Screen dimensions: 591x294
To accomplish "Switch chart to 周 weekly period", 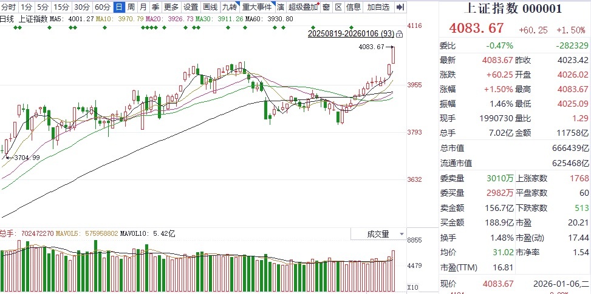I will pyautogui.click(x=131, y=7).
